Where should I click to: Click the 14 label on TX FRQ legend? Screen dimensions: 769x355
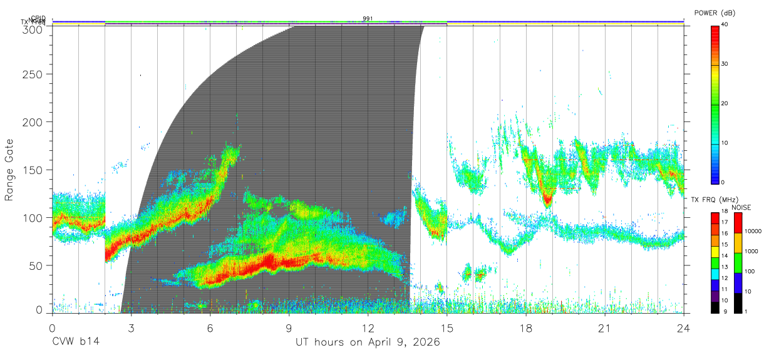click(x=724, y=256)
